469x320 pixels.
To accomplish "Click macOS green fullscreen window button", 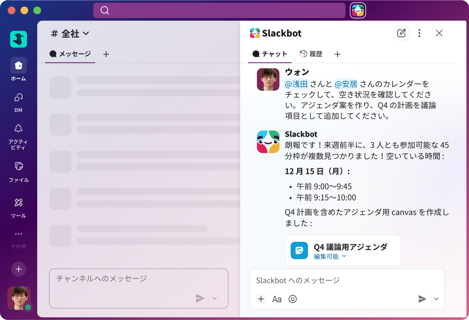I will point(37,11).
